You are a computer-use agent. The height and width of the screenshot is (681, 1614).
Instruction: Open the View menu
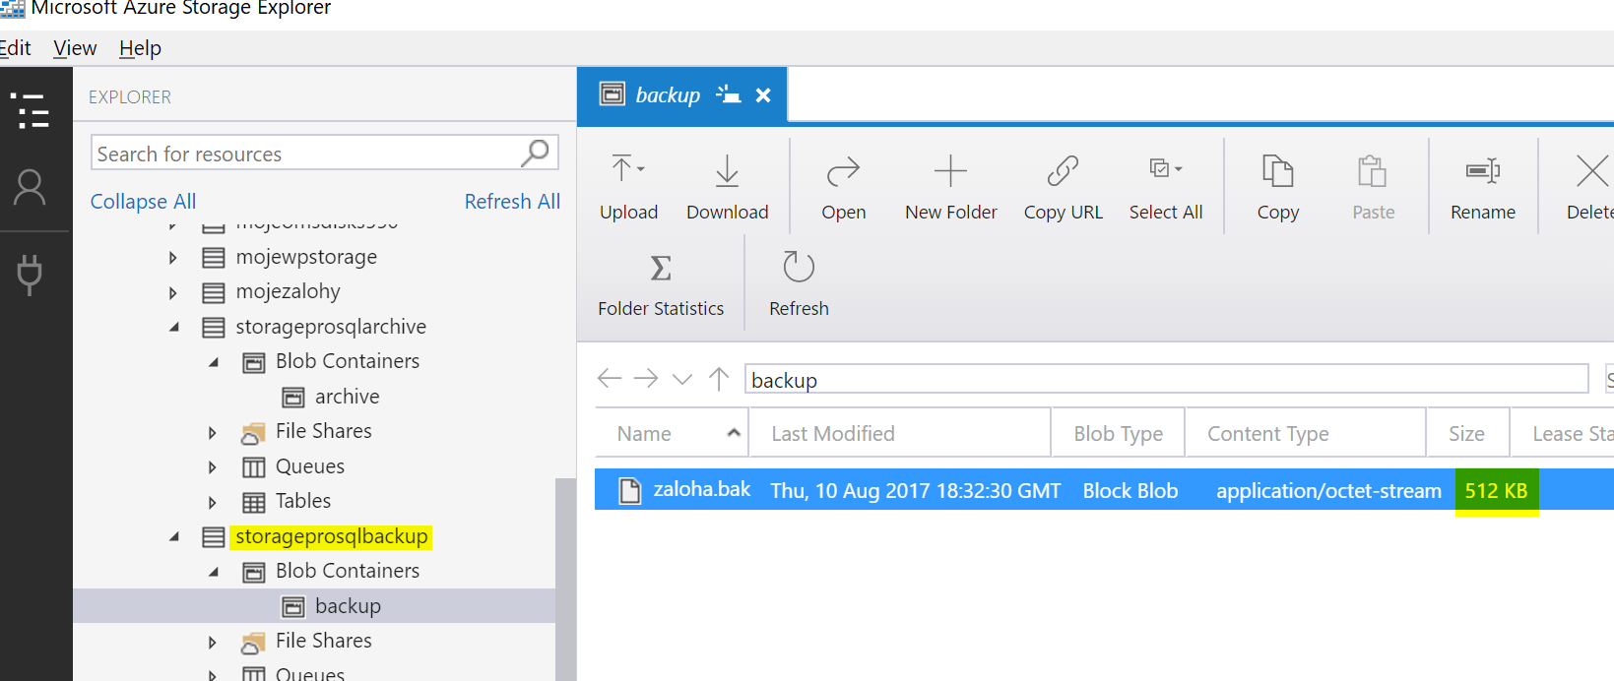pyautogui.click(x=75, y=48)
